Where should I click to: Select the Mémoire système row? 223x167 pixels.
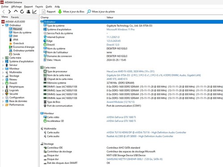132,83
